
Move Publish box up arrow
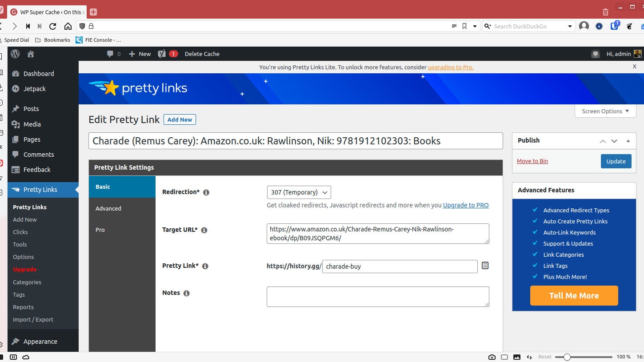click(x=603, y=141)
